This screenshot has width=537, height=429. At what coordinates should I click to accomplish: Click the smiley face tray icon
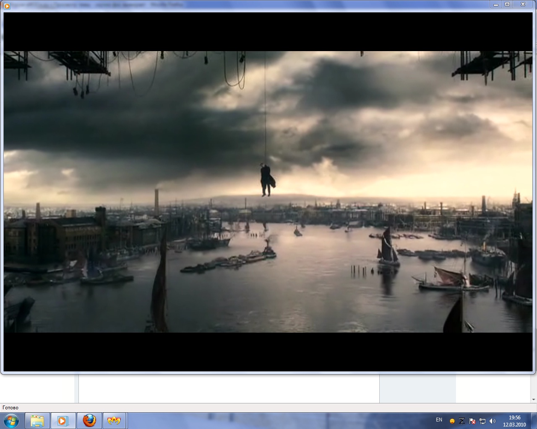click(452, 421)
